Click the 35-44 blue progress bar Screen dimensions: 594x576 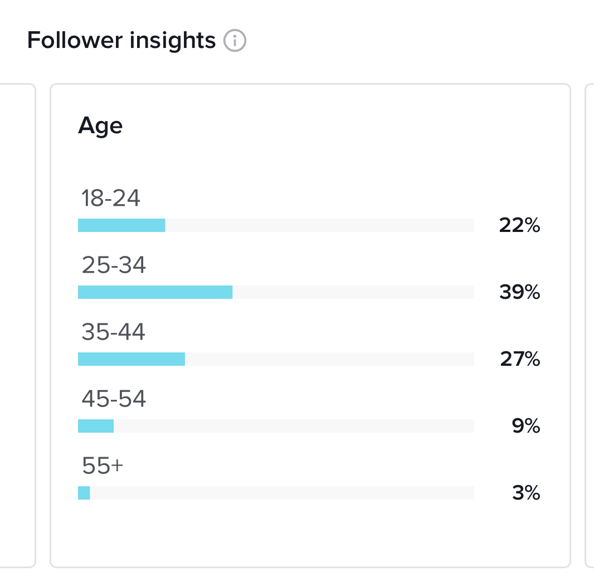click(x=132, y=359)
